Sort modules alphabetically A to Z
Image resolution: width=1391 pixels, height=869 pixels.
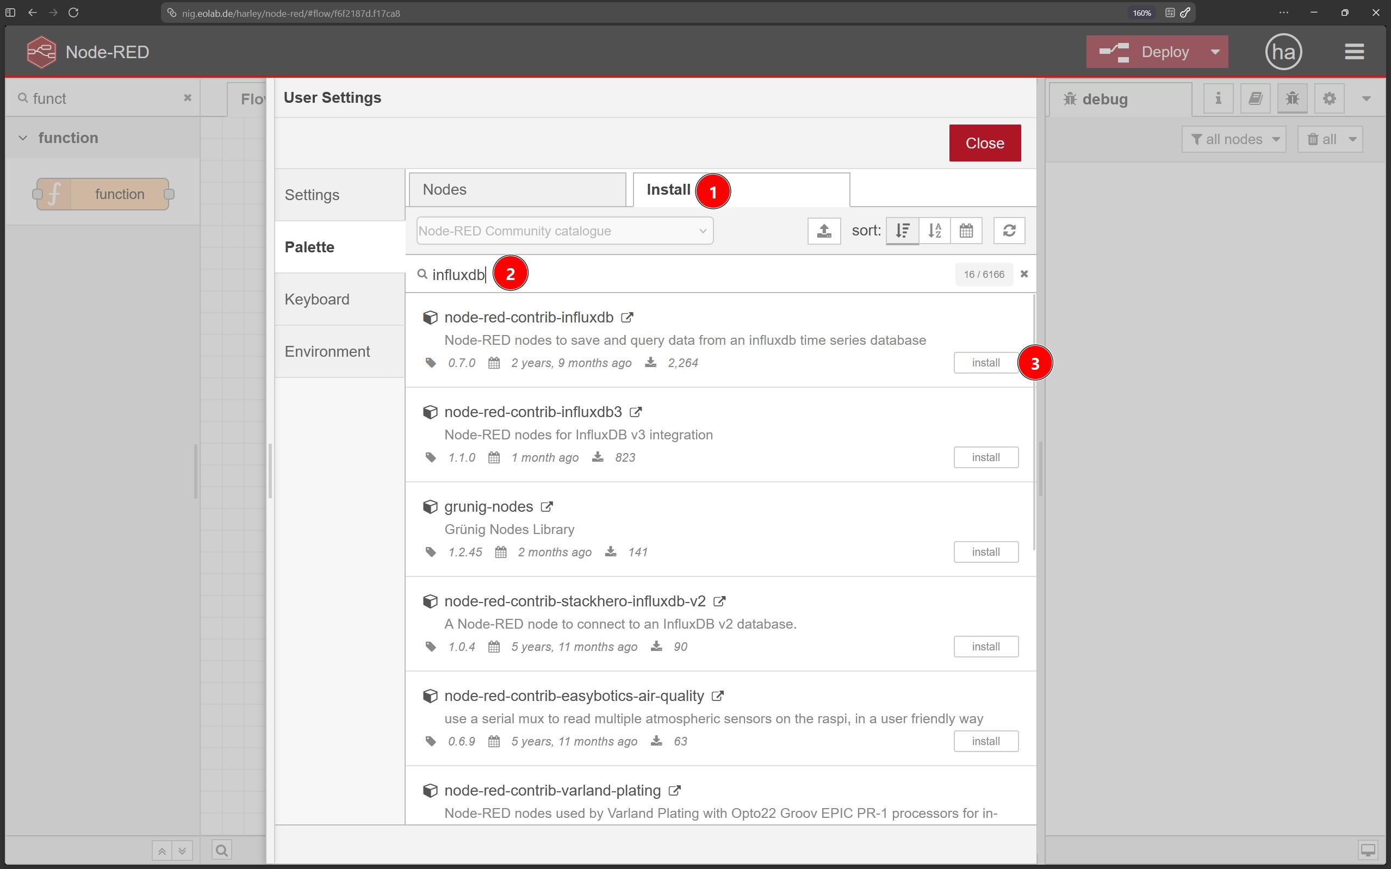(934, 231)
